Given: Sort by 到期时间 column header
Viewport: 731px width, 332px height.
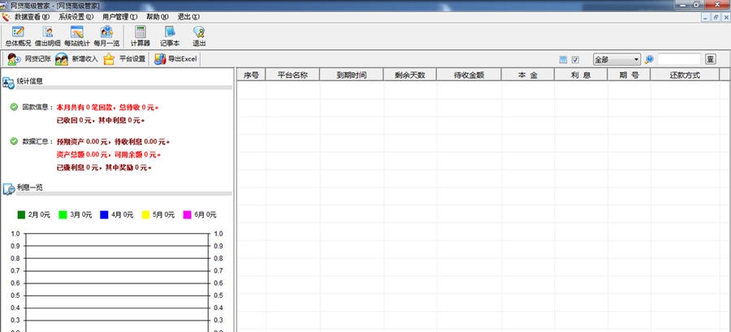Looking at the screenshot, I should [352, 75].
